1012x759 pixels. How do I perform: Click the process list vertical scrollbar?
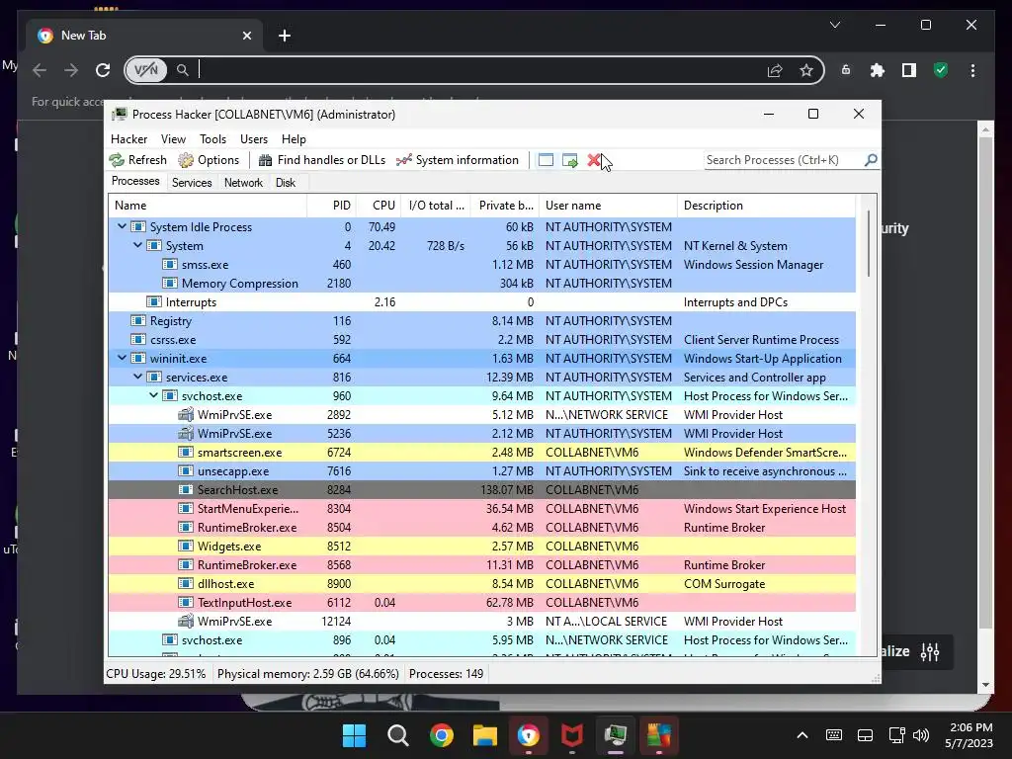(868, 244)
